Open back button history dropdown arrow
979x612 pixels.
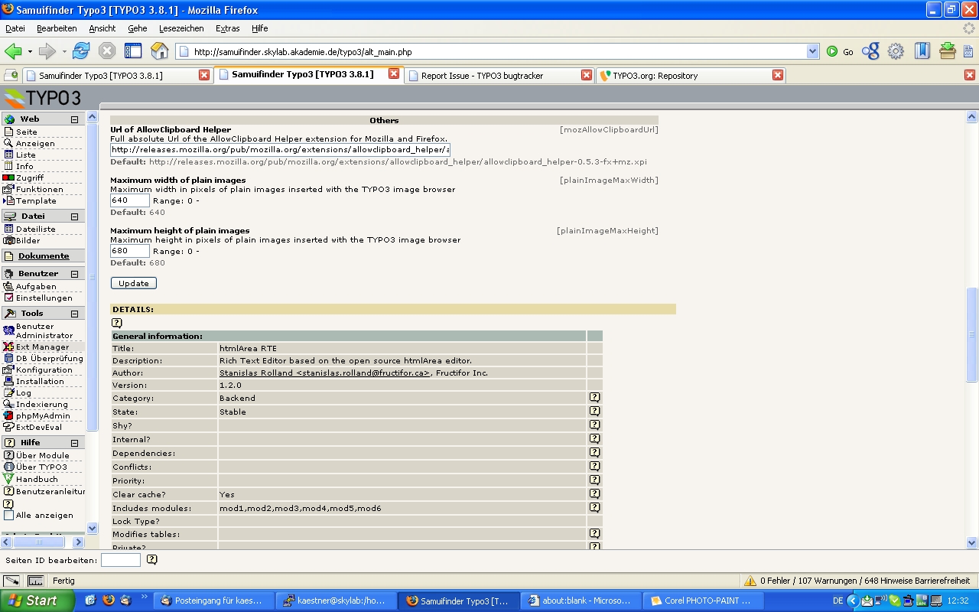[x=30, y=52]
